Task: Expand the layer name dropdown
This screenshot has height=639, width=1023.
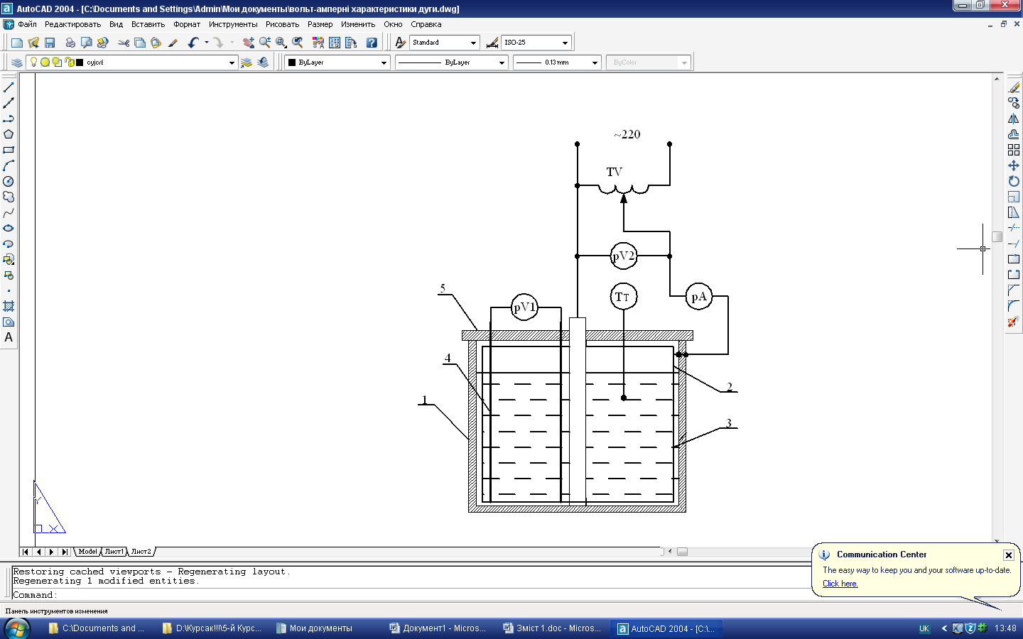Action: click(x=232, y=62)
